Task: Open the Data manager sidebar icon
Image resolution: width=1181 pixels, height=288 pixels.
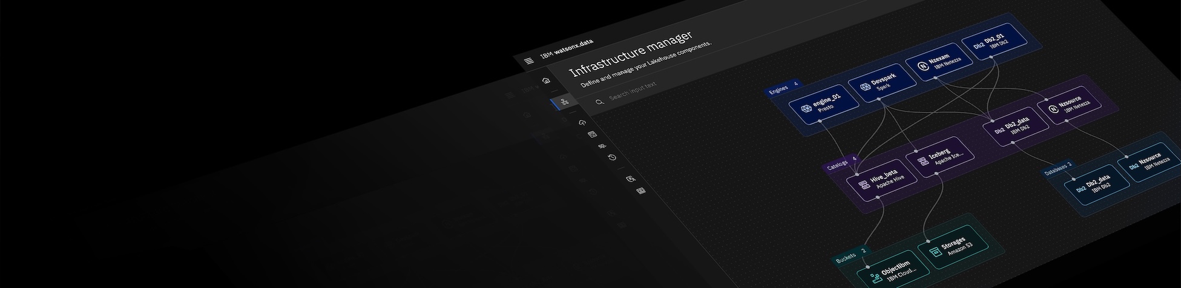Action: (x=582, y=122)
